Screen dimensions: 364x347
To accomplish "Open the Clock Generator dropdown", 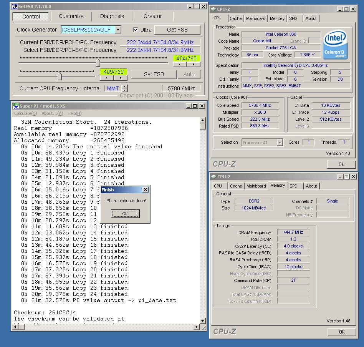I will [118, 30].
